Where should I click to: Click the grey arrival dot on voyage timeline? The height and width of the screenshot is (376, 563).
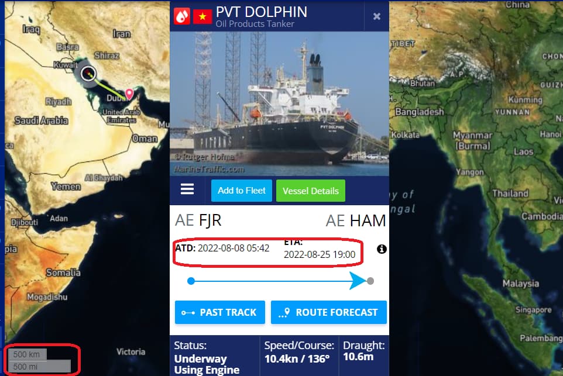pos(370,281)
